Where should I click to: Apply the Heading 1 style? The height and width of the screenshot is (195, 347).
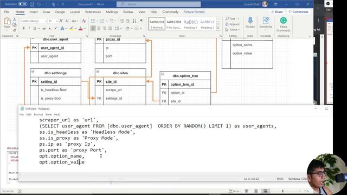(190, 24)
